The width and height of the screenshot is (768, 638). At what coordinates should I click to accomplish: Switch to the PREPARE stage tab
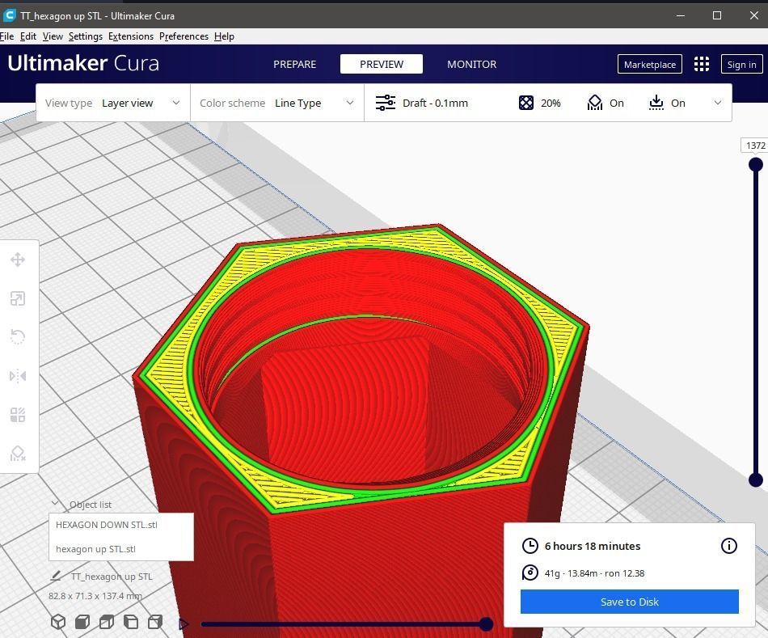click(294, 64)
